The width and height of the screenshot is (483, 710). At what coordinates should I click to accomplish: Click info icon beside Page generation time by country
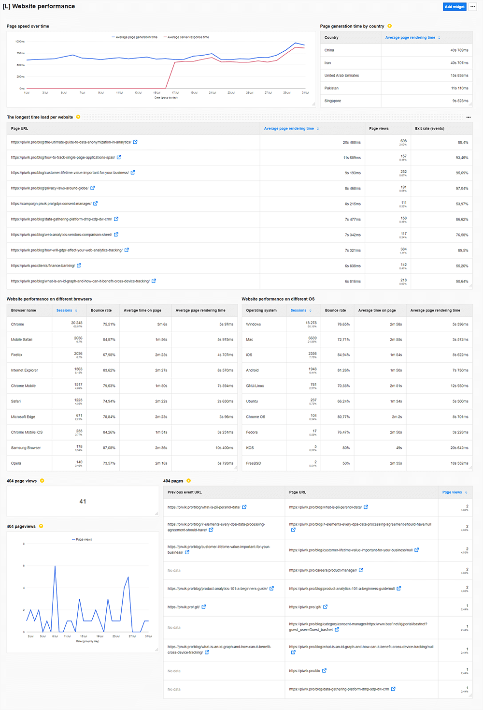click(390, 26)
